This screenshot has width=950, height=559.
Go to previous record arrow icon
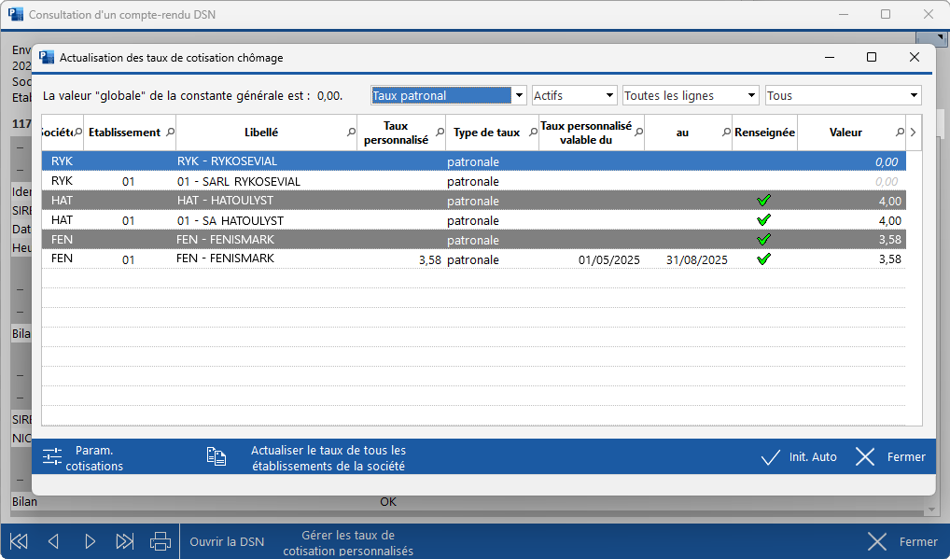[53, 541]
